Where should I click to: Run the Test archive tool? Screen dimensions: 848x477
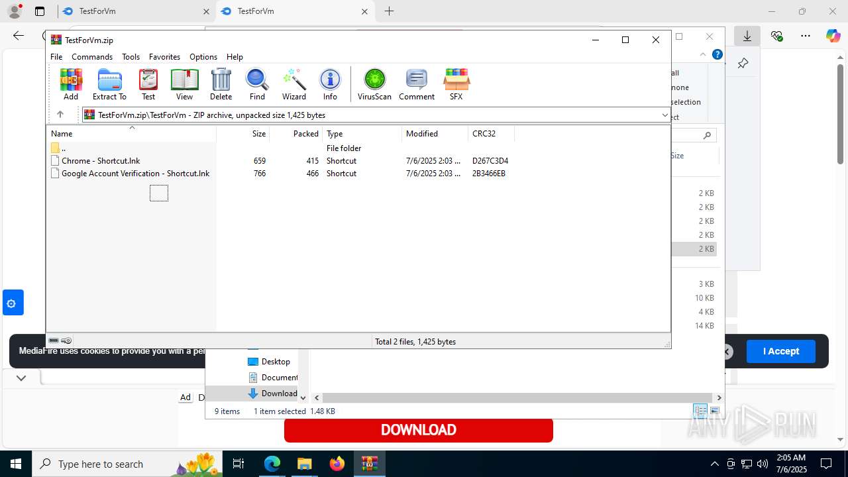(148, 84)
